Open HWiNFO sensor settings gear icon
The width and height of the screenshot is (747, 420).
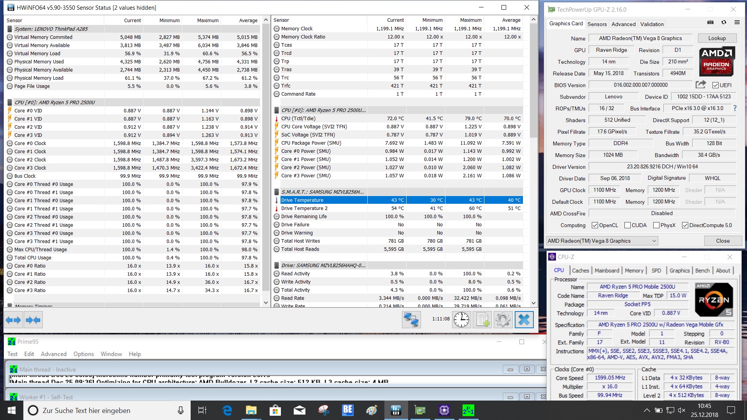(x=503, y=320)
